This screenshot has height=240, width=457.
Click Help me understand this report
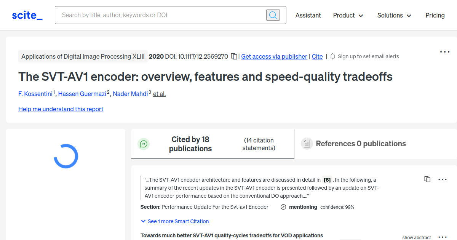point(61,109)
